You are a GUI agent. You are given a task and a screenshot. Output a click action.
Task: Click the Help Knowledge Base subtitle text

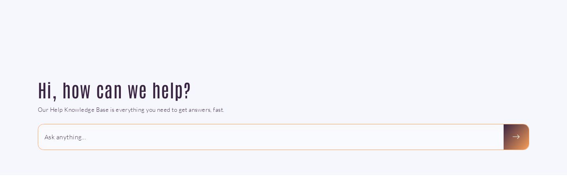point(131,110)
